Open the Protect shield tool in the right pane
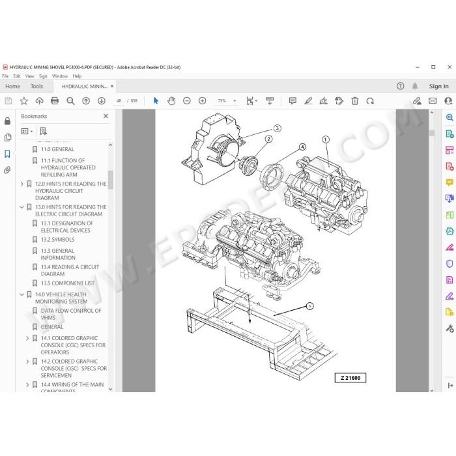Screen dimensions: 456x456 point(449,264)
